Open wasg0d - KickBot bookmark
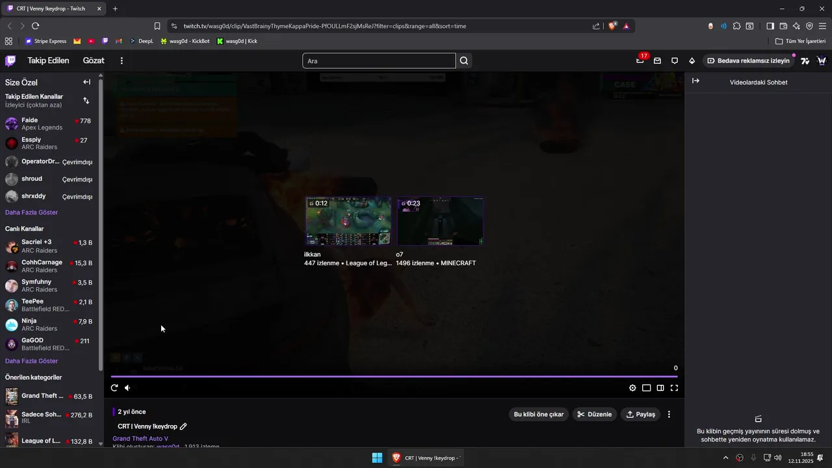This screenshot has height=468, width=832. (x=185, y=41)
